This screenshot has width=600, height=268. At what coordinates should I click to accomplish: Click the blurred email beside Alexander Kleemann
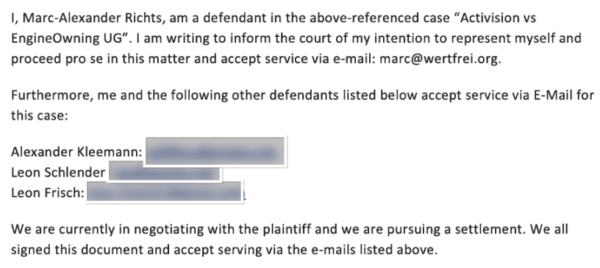215,152
